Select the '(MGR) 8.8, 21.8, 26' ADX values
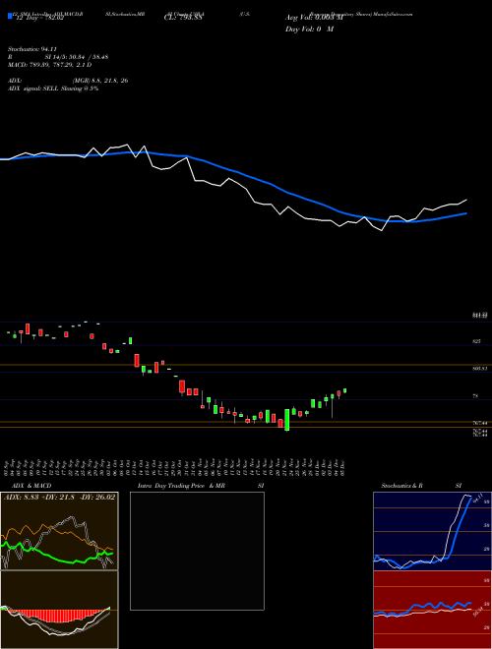 (100, 81)
